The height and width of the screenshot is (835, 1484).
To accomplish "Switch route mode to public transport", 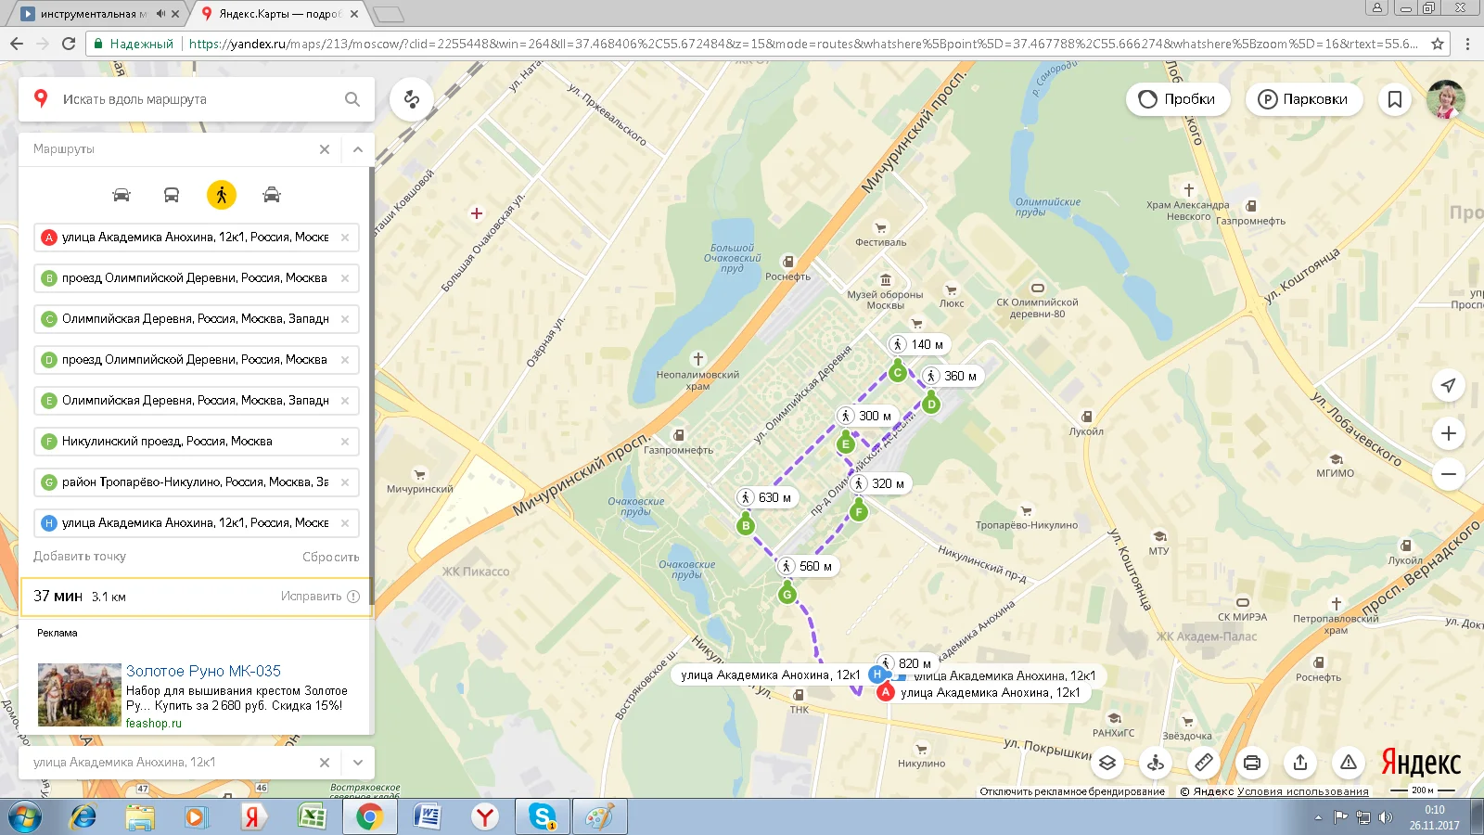I will [x=172, y=195].
